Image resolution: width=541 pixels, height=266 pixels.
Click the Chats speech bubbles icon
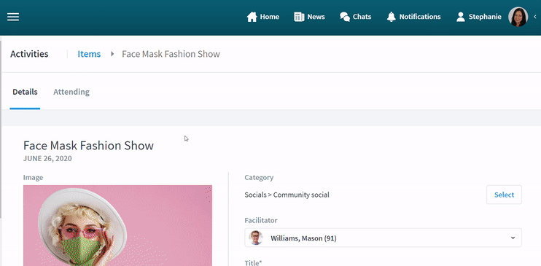(x=345, y=17)
